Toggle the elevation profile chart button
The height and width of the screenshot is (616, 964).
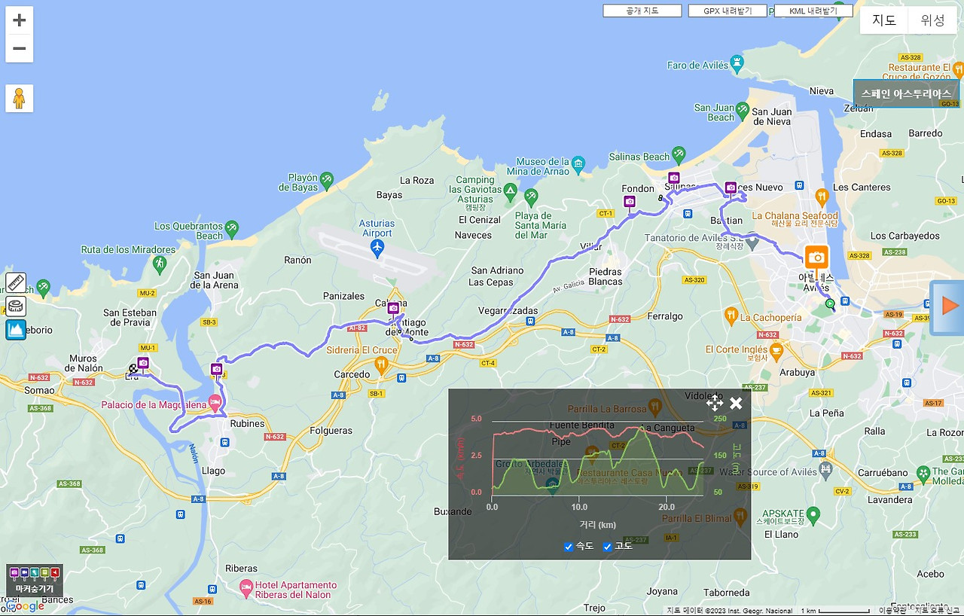click(16, 330)
